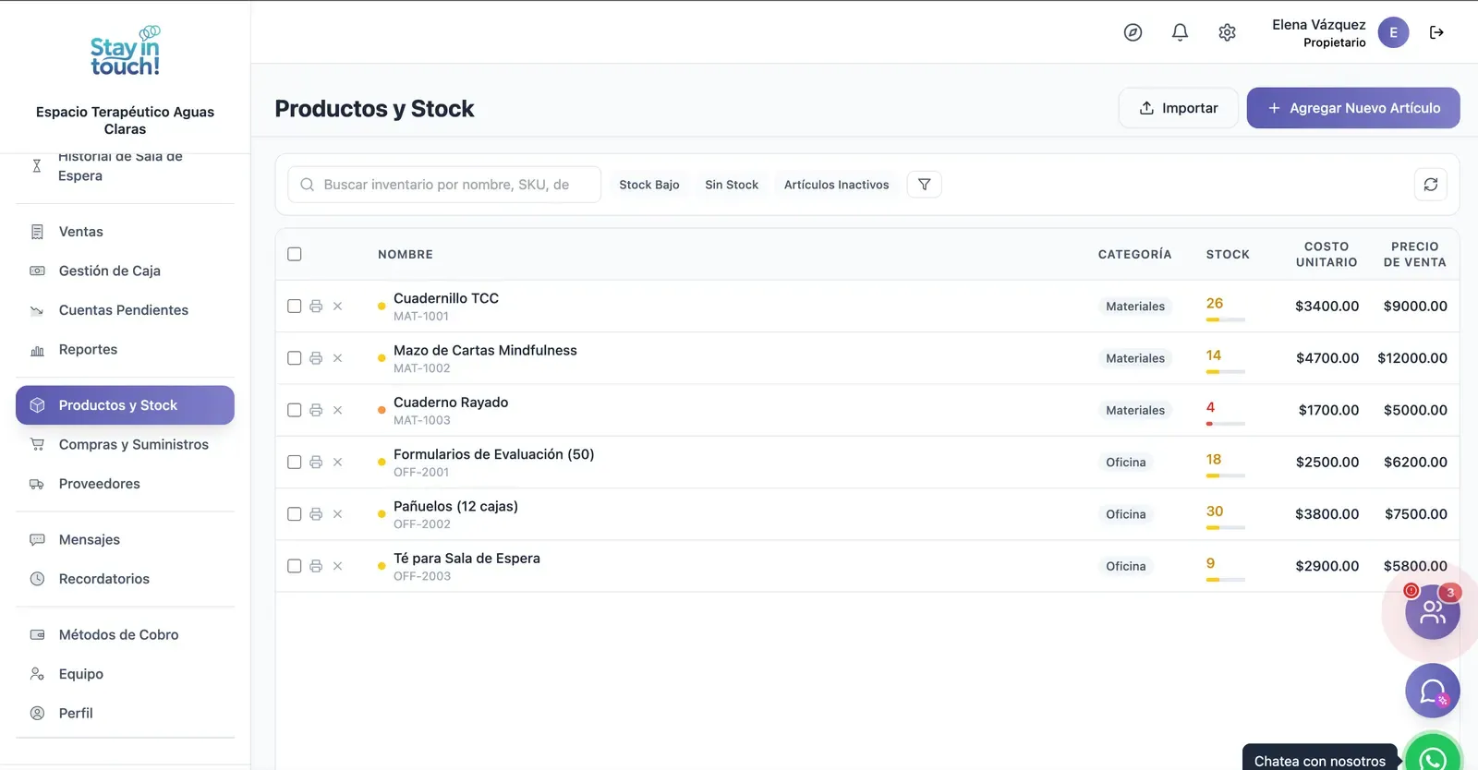Screen dimensions: 1478x770
Task: Check the Té para Sala de Espera checkbox
Action: tap(295, 566)
